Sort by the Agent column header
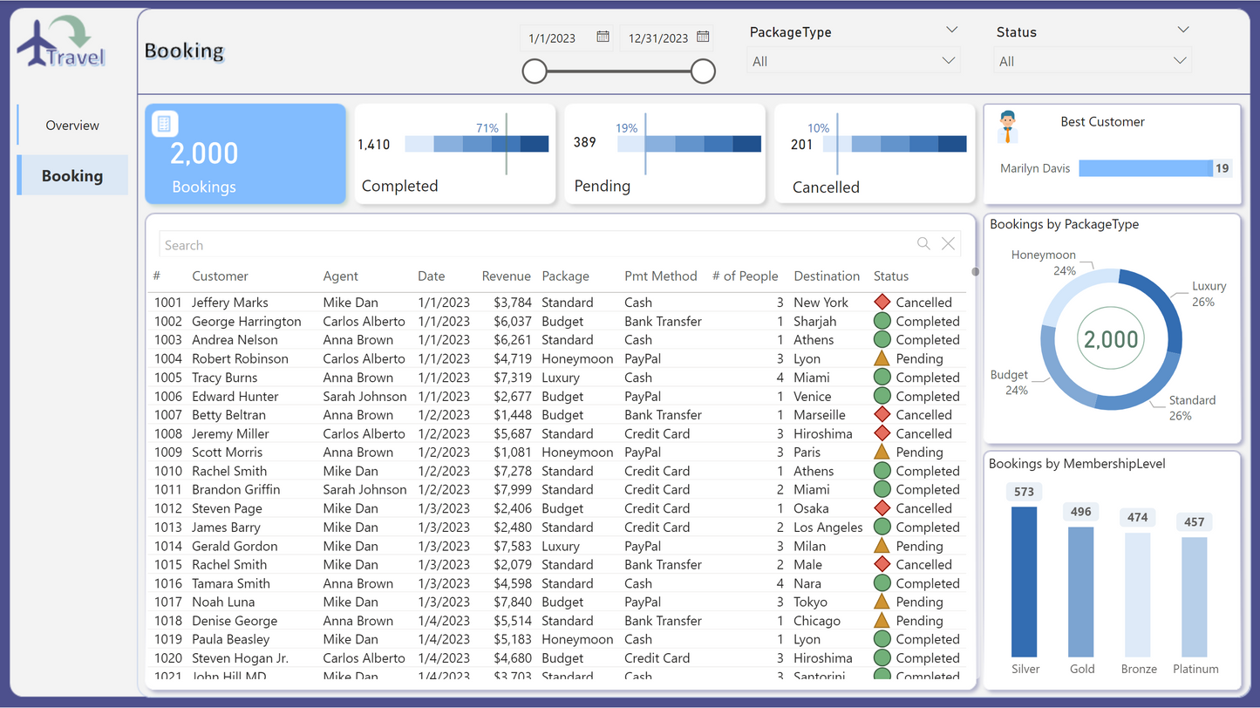The width and height of the screenshot is (1260, 708). click(340, 276)
